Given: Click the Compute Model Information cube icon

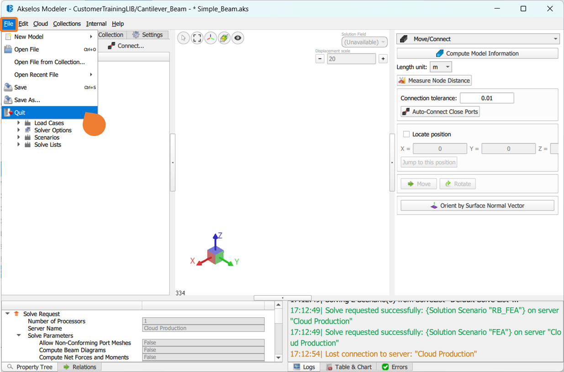Looking at the screenshot, I should click(x=440, y=53).
